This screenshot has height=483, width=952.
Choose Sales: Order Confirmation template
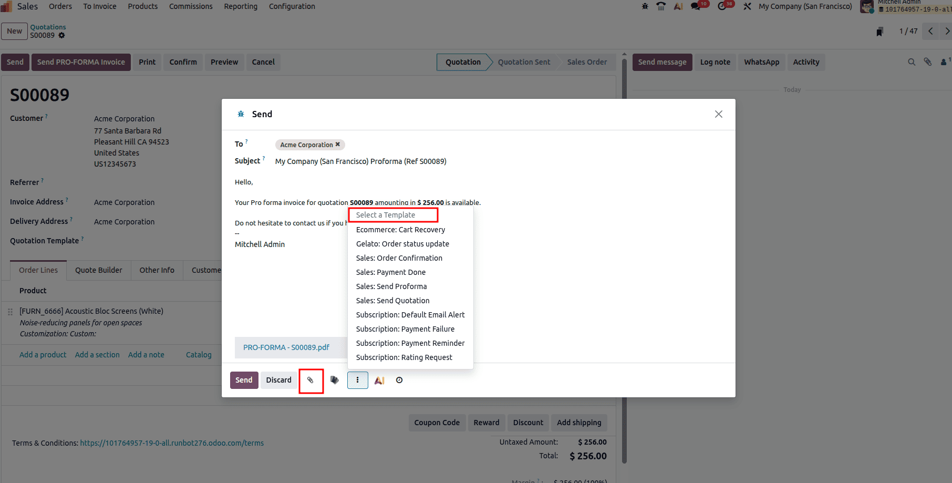[x=399, y=258]
